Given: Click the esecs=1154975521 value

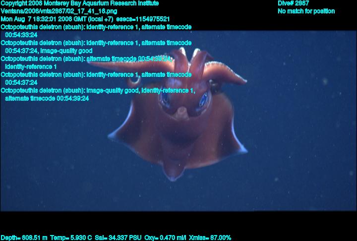Looking at the screenshot, I should pos(143,19).
